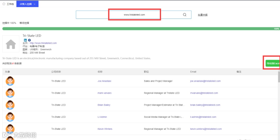
Task: Click the Email column header
Action: click(x=193, y=72)
